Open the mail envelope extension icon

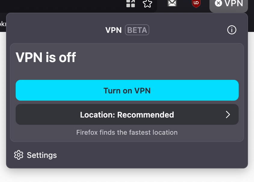172,3
